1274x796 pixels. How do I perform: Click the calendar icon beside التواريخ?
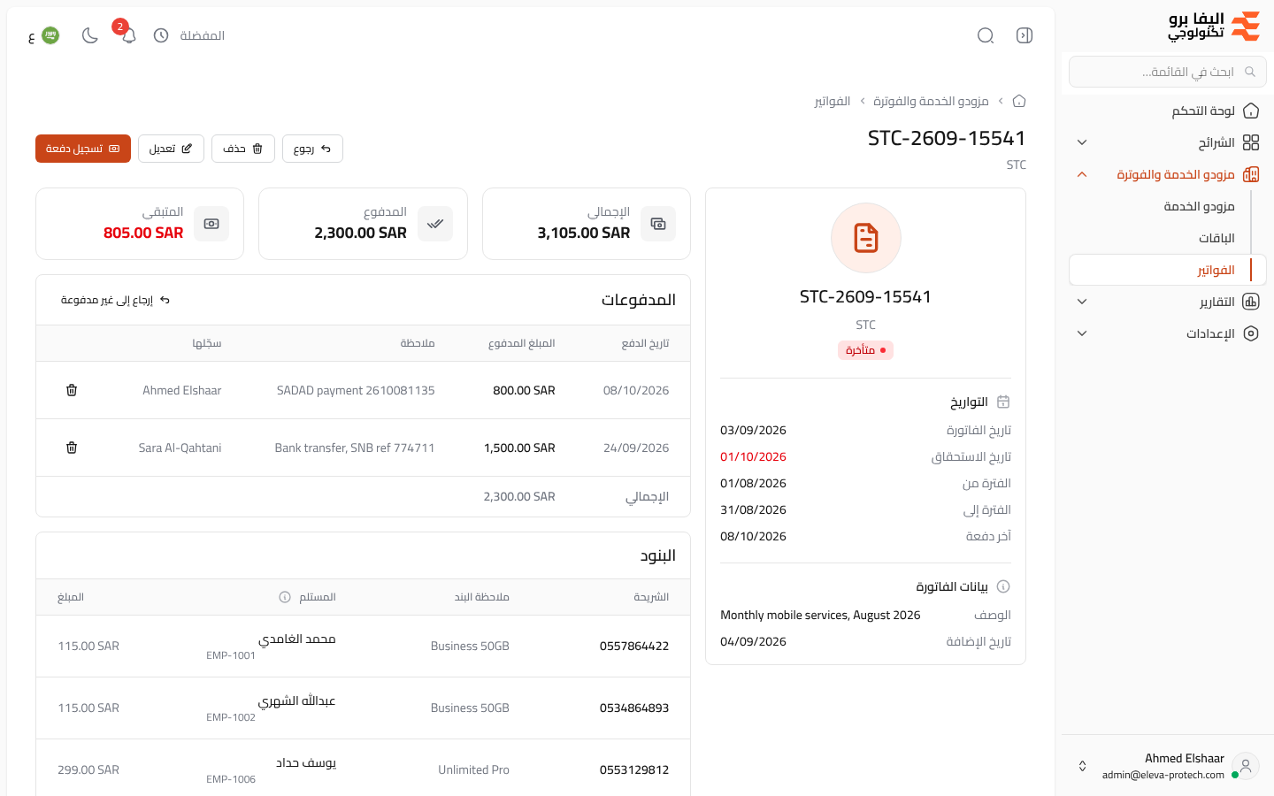[1003, 402]
